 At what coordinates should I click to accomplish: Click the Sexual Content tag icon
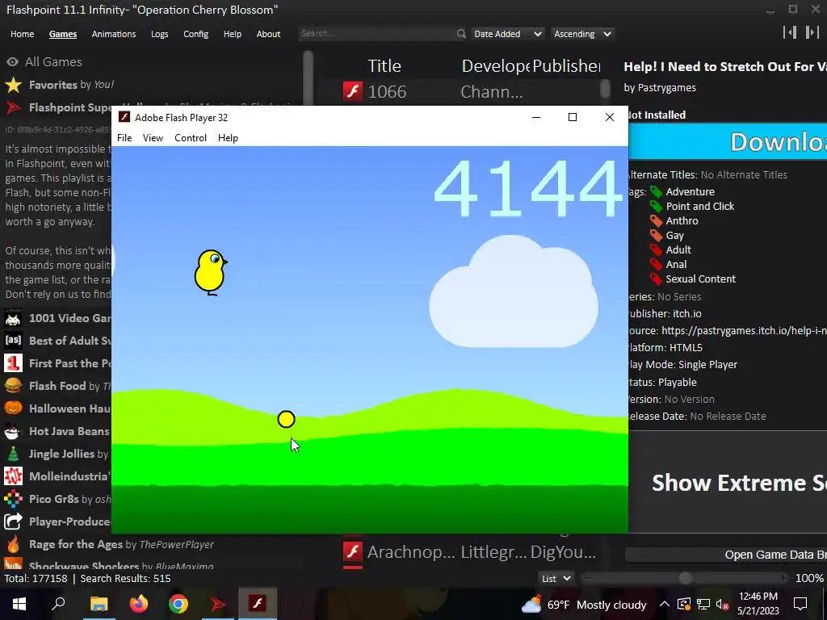[x=656, y=279]
